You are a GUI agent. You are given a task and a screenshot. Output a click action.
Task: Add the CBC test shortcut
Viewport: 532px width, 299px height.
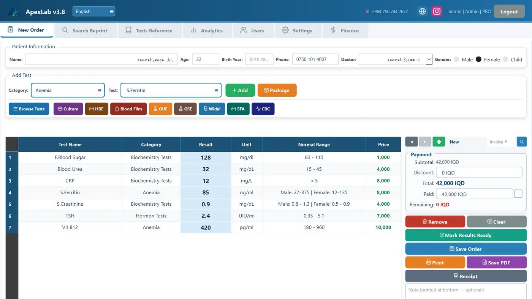point(263,109)
